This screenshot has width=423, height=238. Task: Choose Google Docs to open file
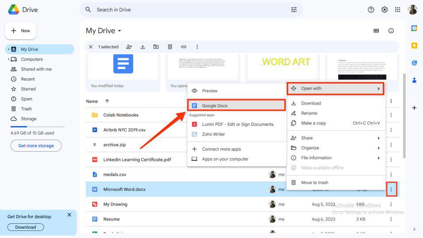point(236,105)
